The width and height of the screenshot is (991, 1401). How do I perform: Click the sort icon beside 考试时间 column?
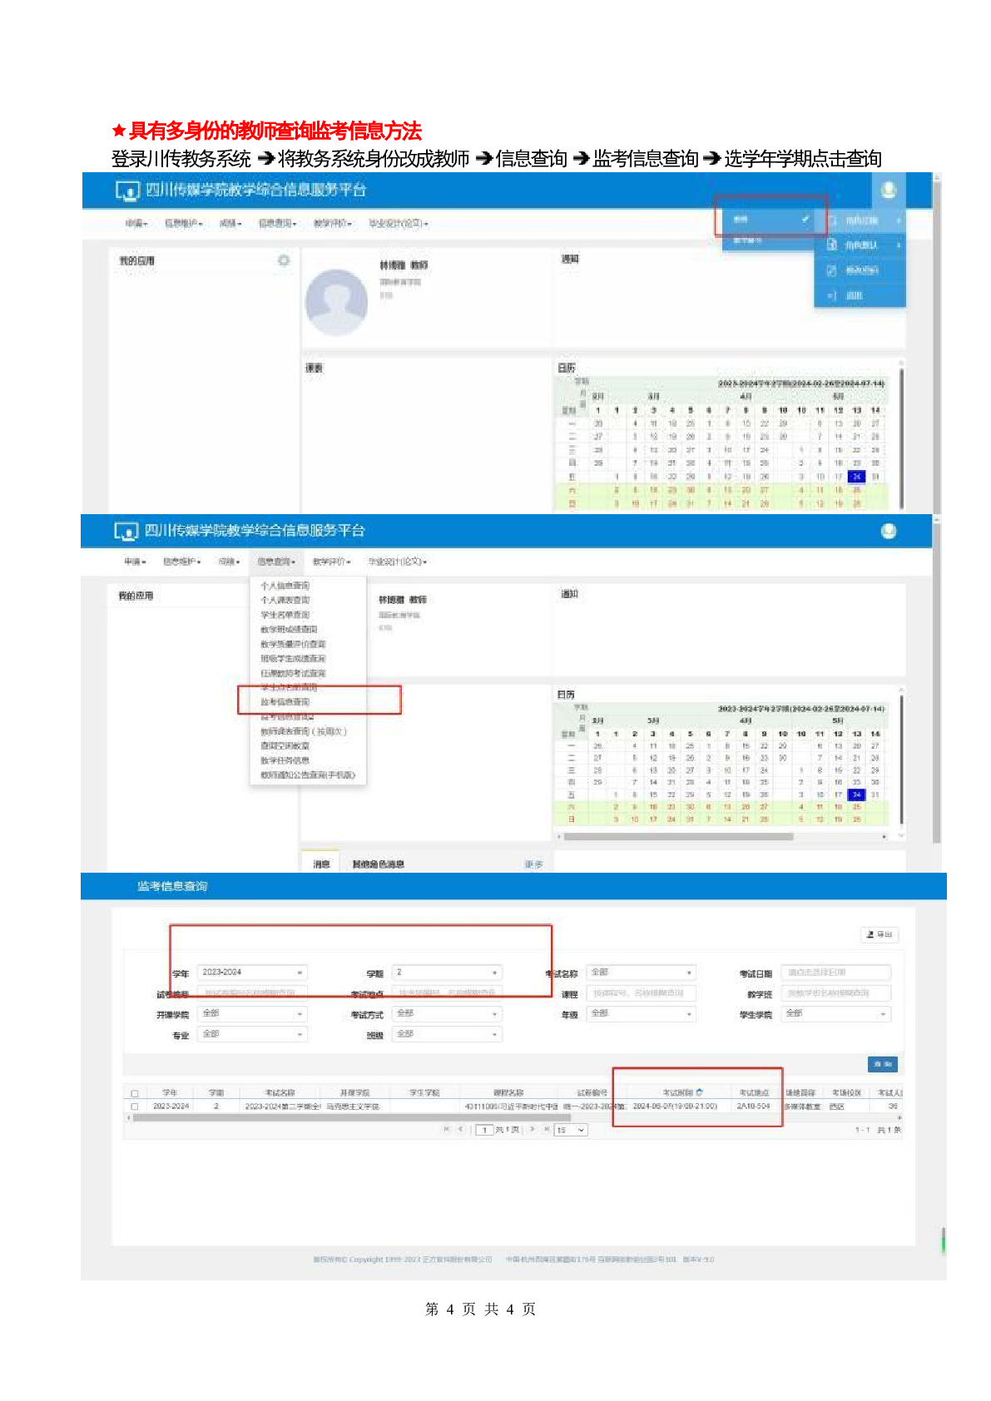pos(699,1092)
